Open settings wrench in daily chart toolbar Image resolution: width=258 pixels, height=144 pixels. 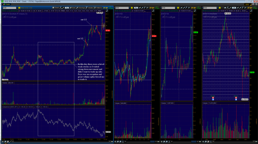[x=230, y=8]
